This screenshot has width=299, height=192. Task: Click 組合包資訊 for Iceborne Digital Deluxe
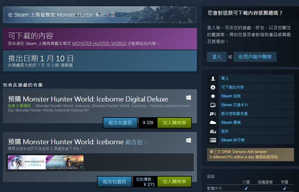(x=120, y=123)
